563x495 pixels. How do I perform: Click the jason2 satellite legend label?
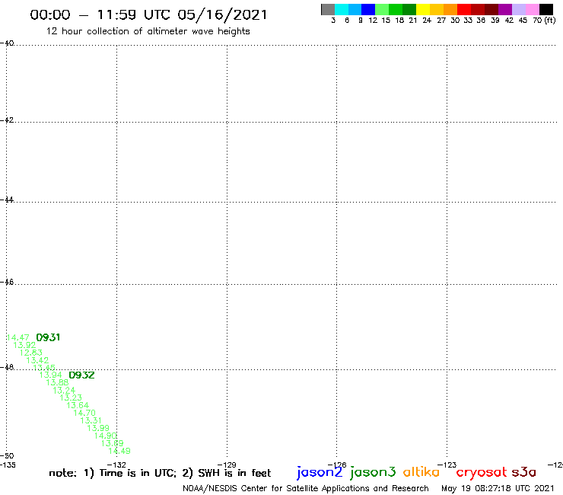(x=320, y=472)
